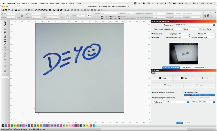Image resolution: width=217 pixels, height=131 pixels.
Task: Open the Grid Array tool
Action: click(x=5, y=63)
